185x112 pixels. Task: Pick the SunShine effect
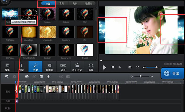point(66,32)
